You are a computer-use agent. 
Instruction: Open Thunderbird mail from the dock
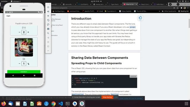(11, 104)
